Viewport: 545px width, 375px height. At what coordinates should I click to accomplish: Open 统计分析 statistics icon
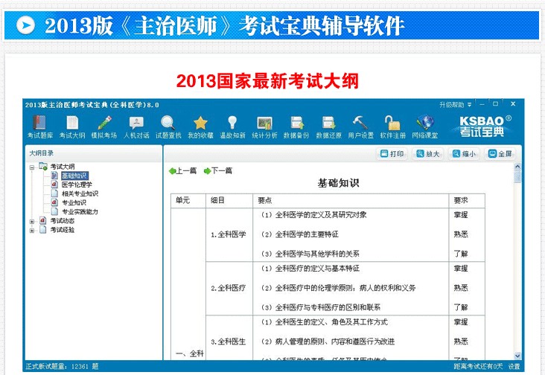point(264,127)
